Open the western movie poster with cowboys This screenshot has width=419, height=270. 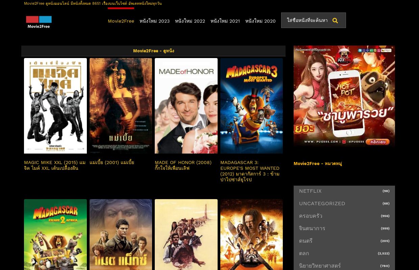click(186, 235)
